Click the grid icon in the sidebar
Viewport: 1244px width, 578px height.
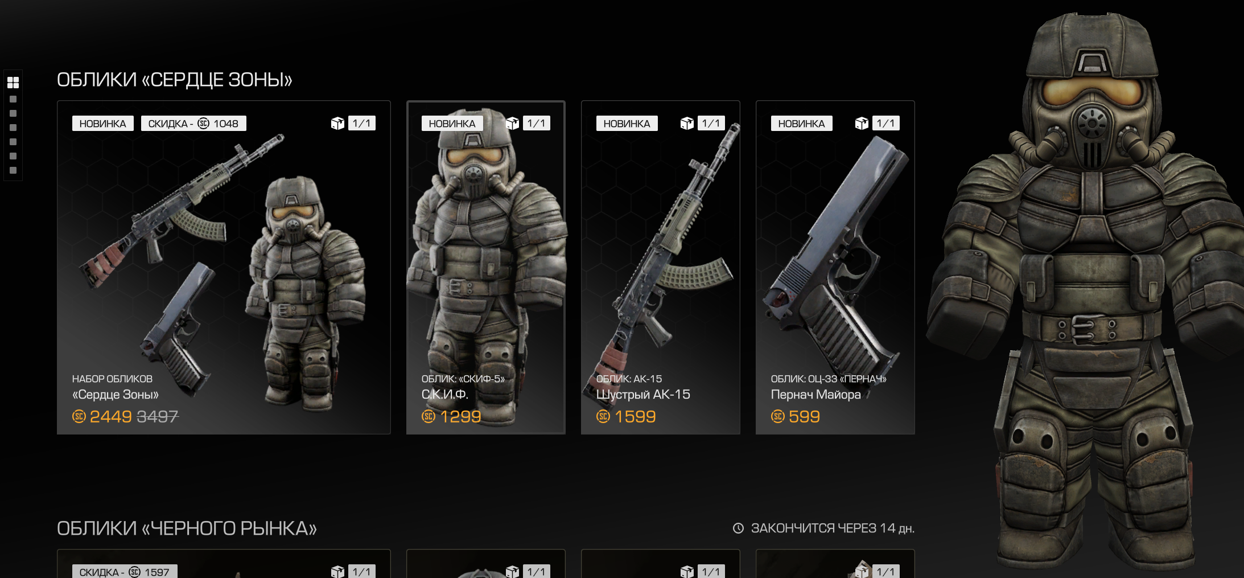pos(13,83)
